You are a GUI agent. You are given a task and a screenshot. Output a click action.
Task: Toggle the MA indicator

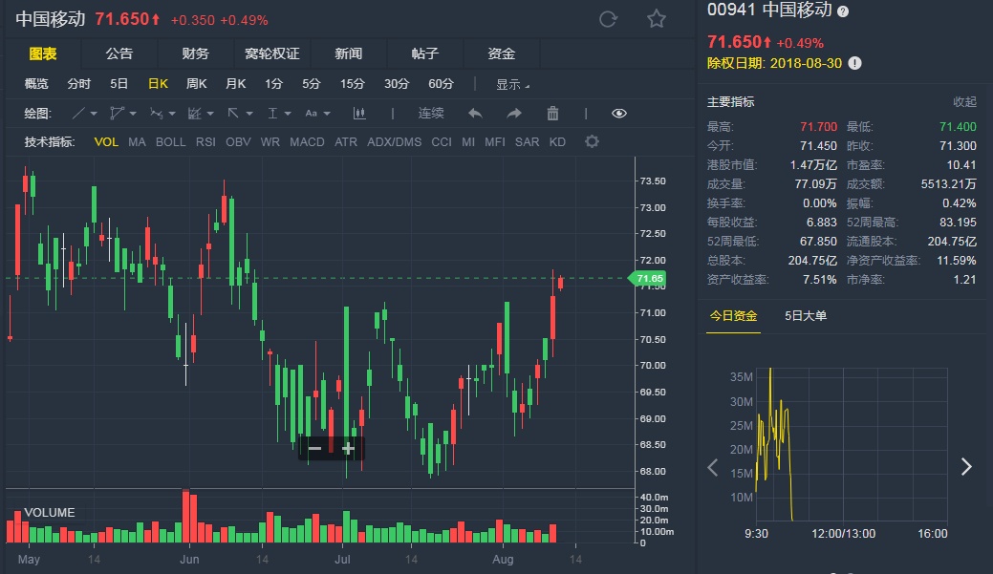click(137, 141)
